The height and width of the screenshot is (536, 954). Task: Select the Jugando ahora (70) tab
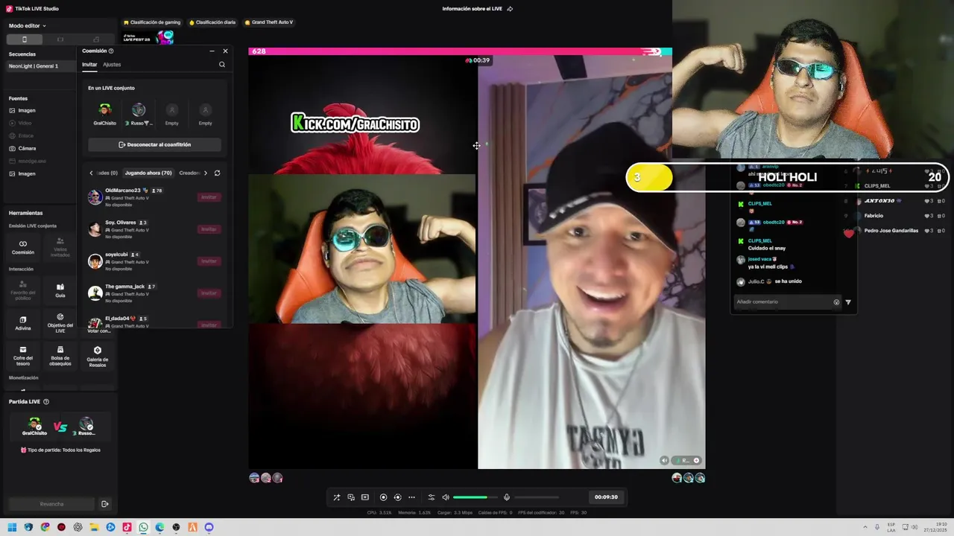pyautogui.click(x=148, y=173)
